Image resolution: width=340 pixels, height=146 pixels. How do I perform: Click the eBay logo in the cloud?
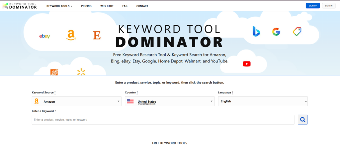45,36
